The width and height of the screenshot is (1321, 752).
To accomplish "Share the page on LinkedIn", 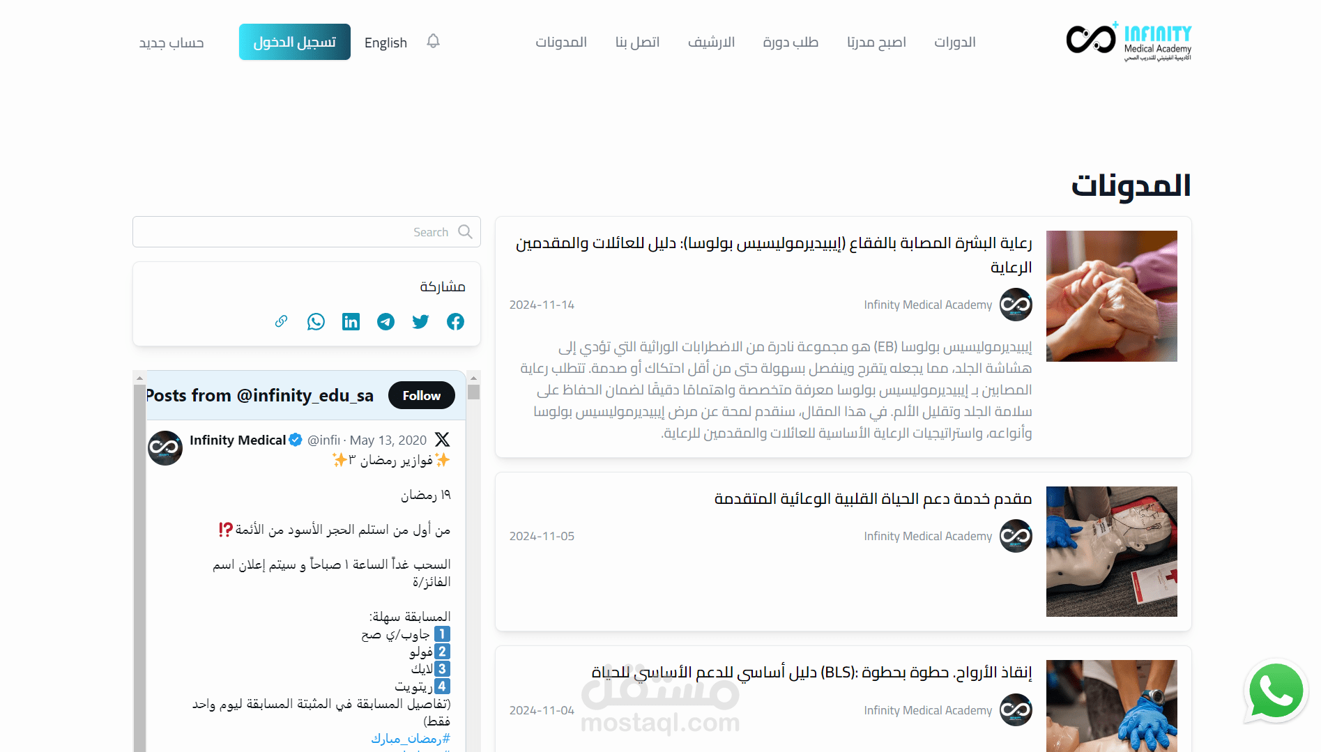I will [351, 321].
